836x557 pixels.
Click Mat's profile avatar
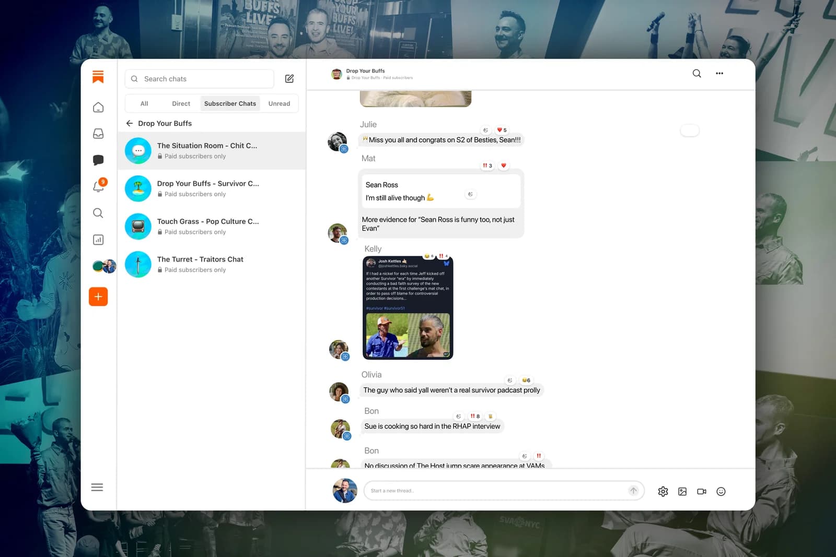pos(338,233)
